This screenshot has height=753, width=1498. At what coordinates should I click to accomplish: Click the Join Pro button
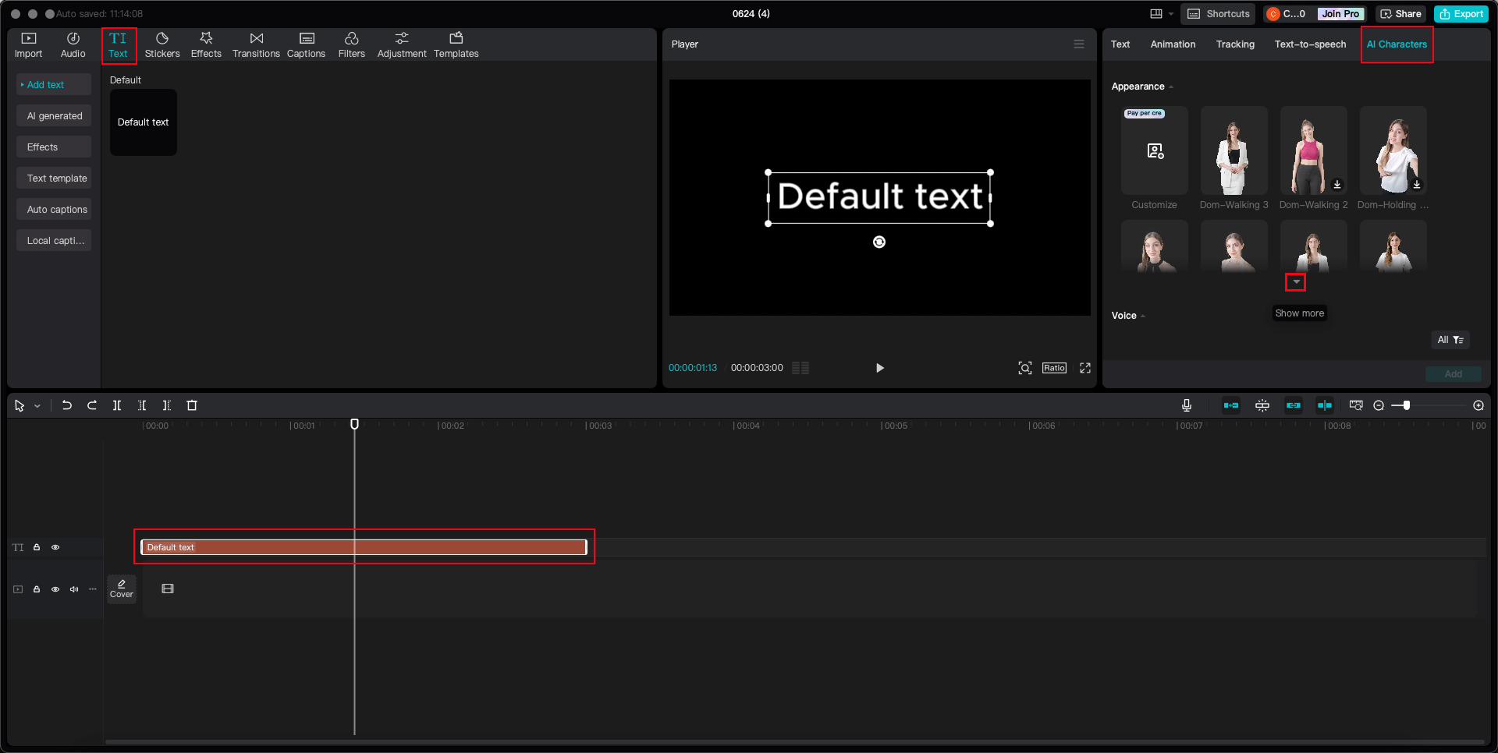pyautogui.click(x=1340, y=14)
